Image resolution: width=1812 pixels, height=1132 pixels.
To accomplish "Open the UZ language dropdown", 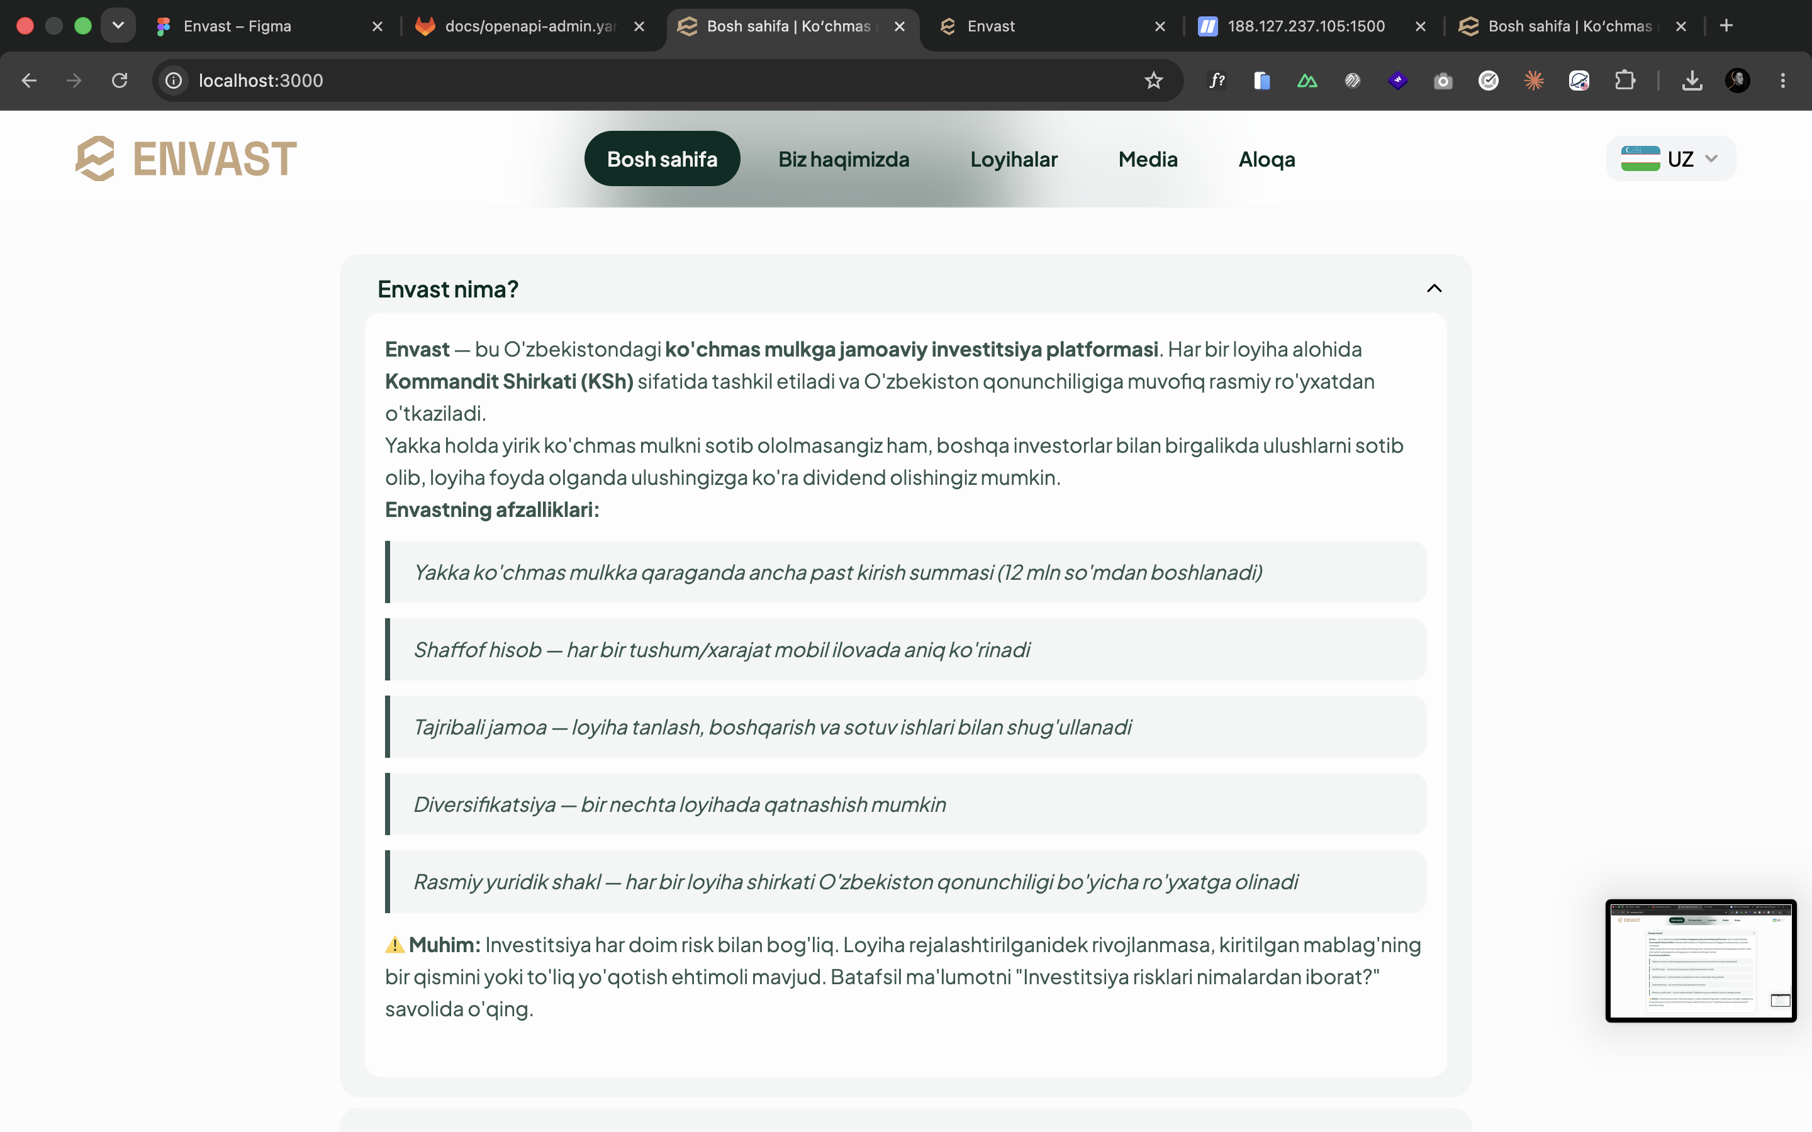I will point(1670,158).
